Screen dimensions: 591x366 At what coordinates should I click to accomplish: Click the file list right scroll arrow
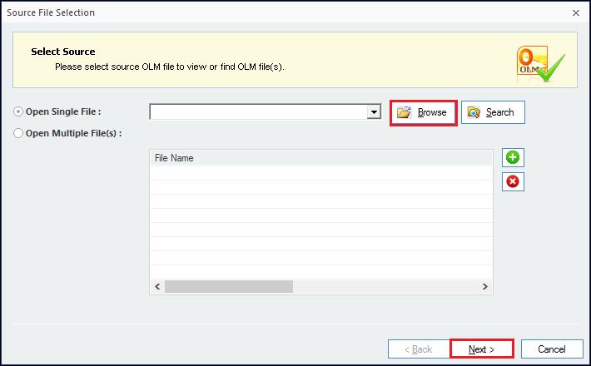(485, 286)
